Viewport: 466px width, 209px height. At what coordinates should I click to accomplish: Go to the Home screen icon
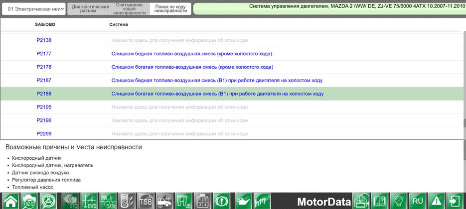[x=10, y=201]
